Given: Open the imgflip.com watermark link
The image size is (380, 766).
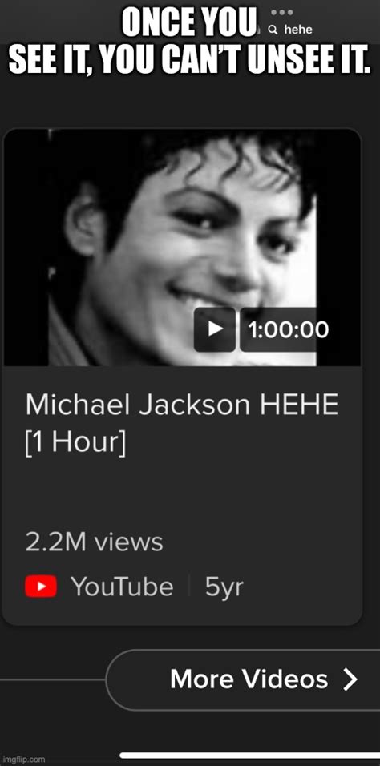Looking at the screenshot, I should pos(23,759).
